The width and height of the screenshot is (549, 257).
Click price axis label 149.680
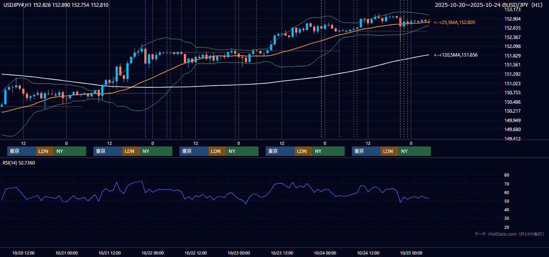click(x=512, y=129)
